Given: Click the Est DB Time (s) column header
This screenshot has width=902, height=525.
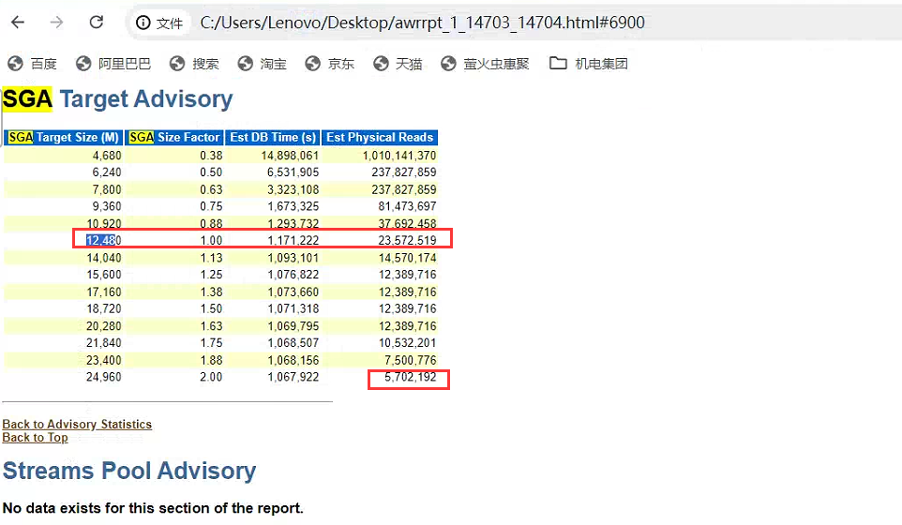Looking at the screenshot, I should (x=273, y=138).
